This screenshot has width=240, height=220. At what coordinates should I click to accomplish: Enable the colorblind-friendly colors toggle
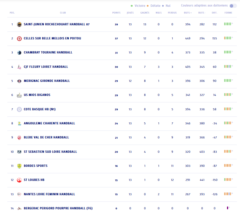coord(233,6)
